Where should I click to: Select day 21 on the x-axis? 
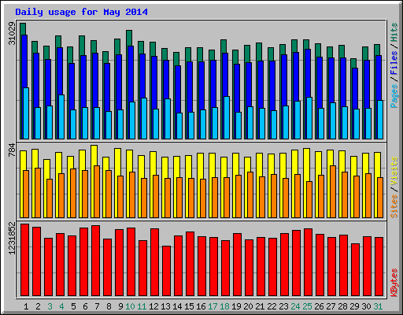tap(260, 306)
